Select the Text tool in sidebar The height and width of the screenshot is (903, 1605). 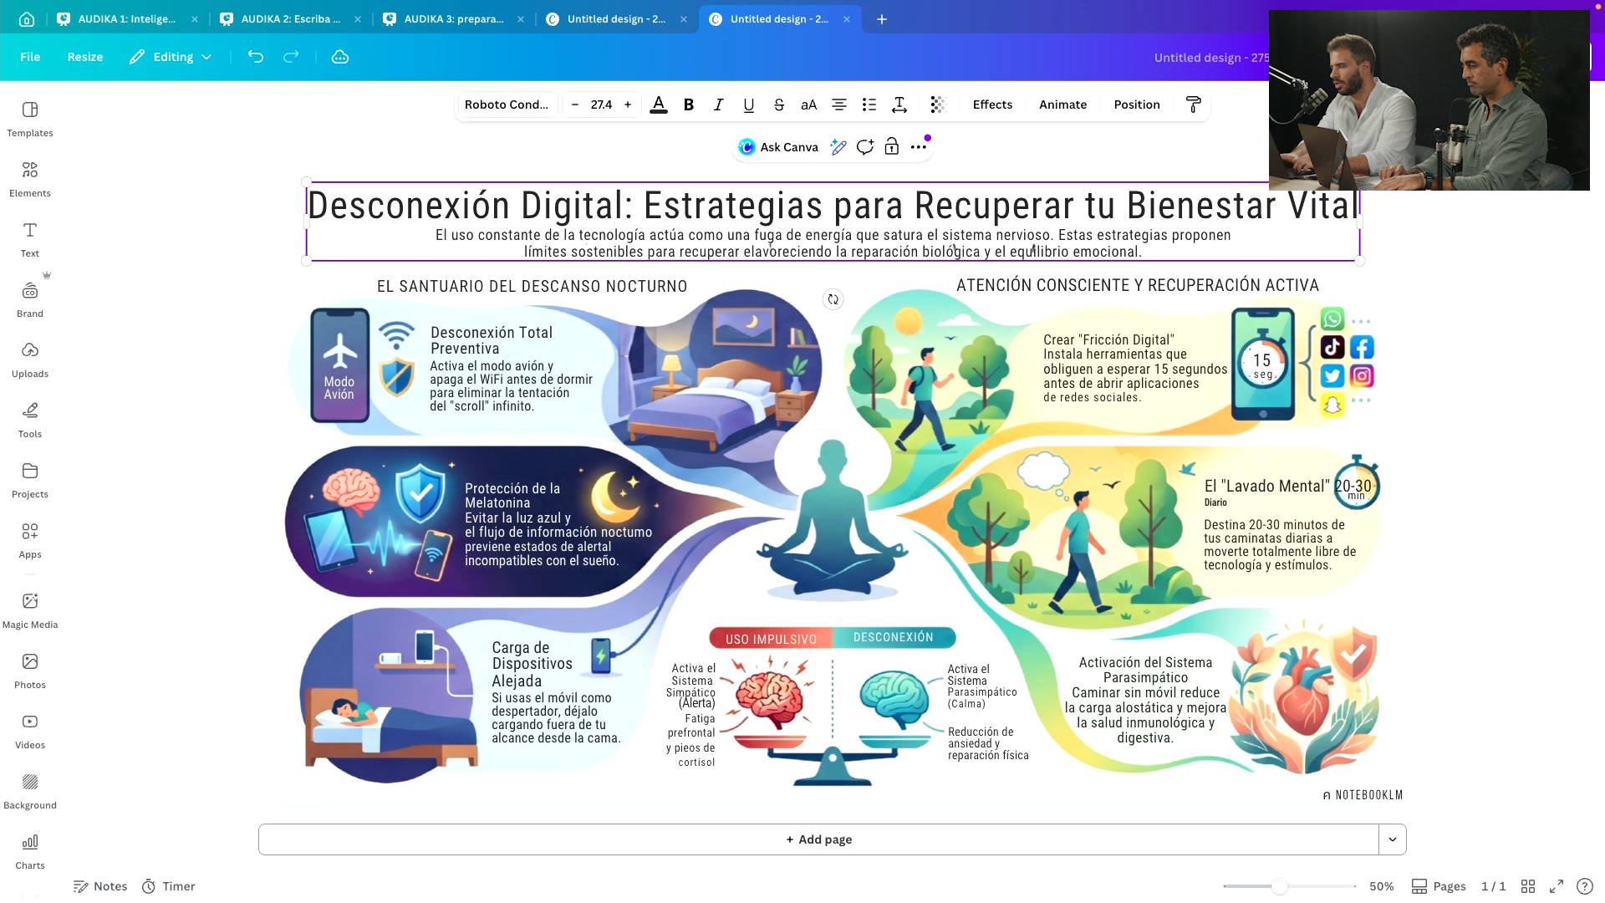click(x=30, y=240)
